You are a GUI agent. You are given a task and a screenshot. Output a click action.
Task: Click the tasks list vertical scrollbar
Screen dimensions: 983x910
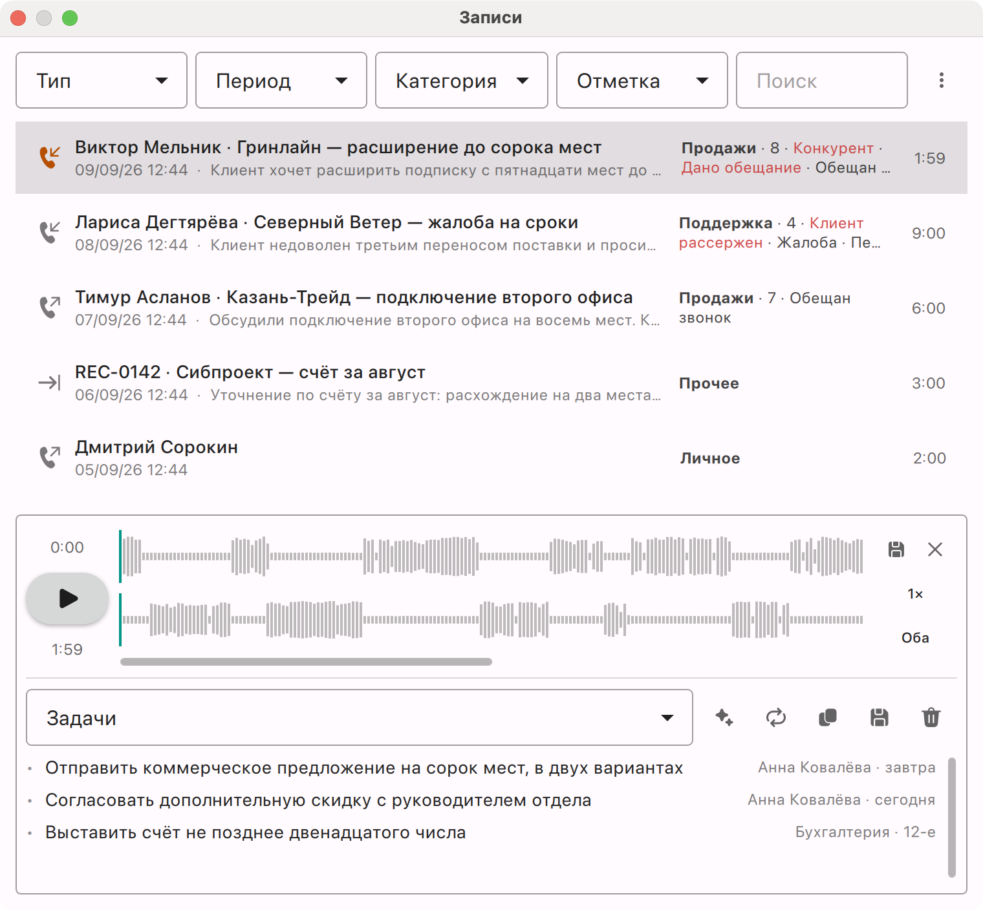click(952, 818)
